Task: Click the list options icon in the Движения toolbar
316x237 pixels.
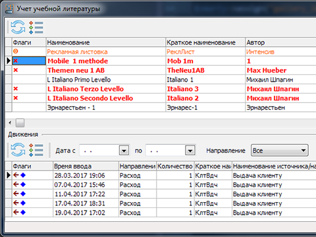Action: pyautogui.click(x=36, y=150)
